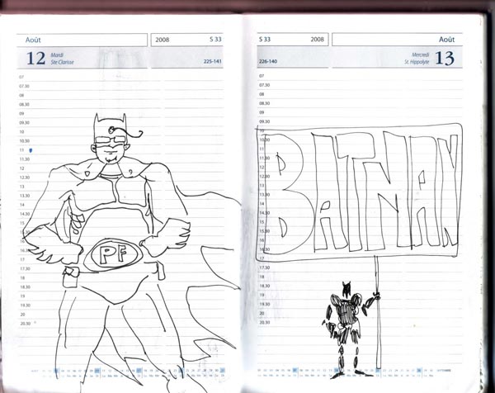Click the '17.30' time slot on left page
This screenshot has height=393, width=495.
(25, 268)
